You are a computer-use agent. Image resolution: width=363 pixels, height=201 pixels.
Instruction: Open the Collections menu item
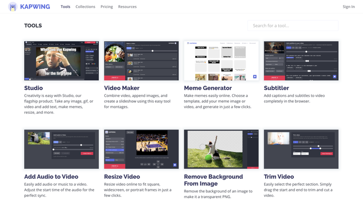85,7
